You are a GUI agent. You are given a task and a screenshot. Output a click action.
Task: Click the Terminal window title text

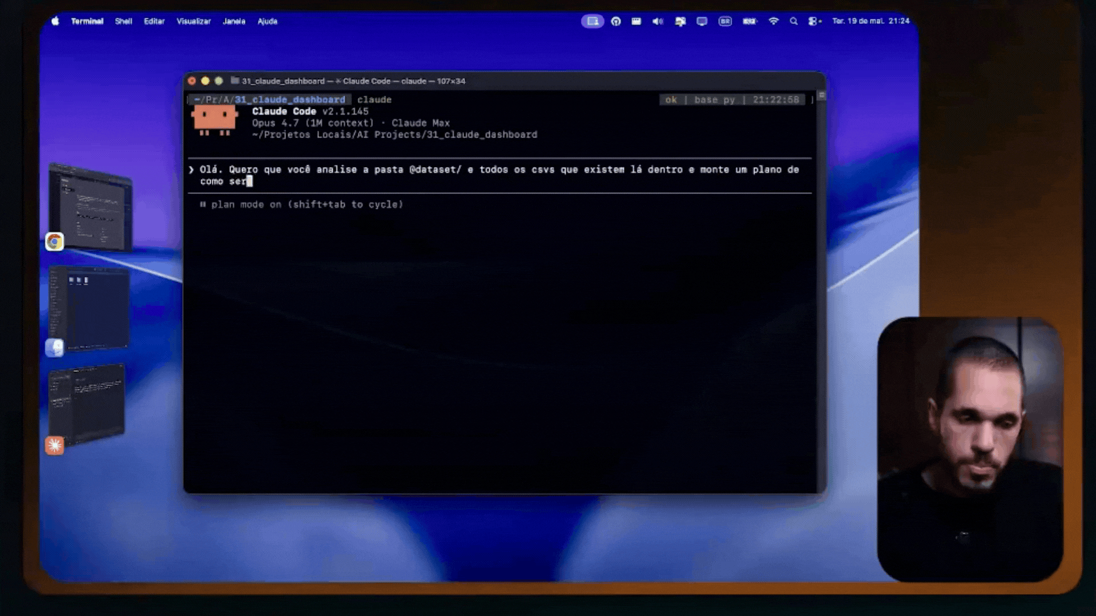(x=353, y=81)
